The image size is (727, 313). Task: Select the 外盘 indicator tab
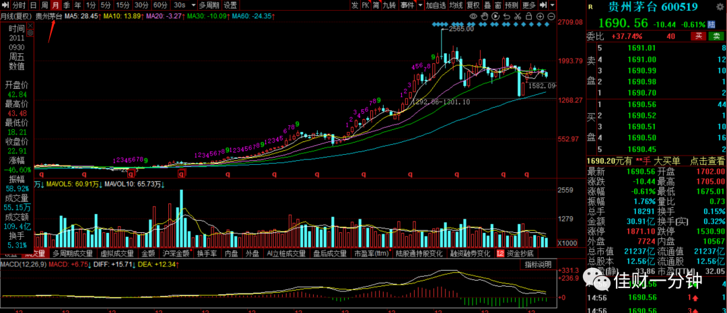pos(252,254)
